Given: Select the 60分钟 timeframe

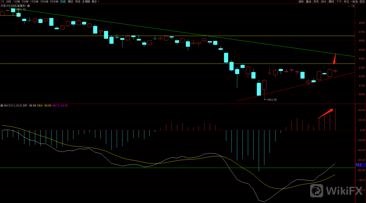Looking at the screenshot, I should pyautogui.click(x=54, y=2).
